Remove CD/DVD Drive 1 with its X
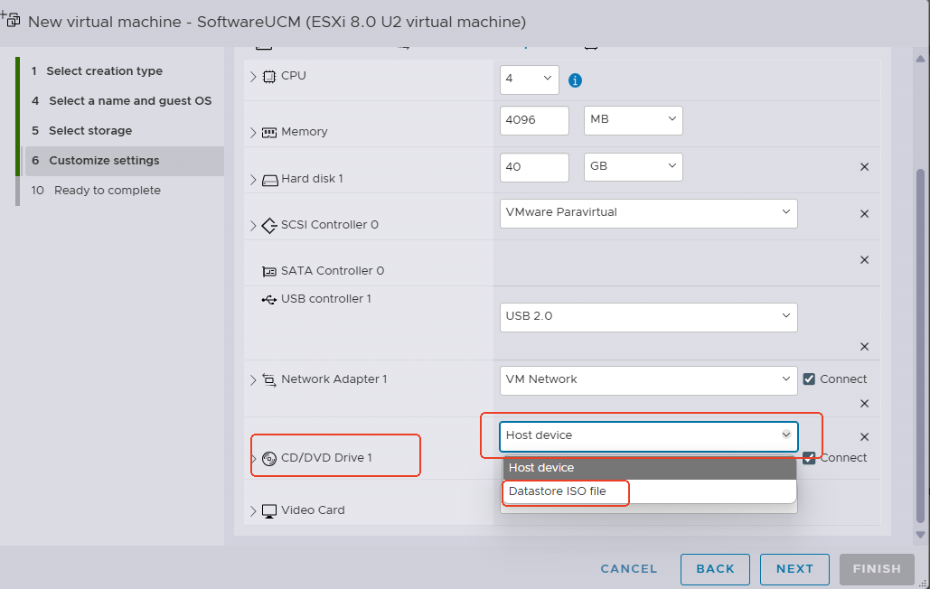This screenshot has height=589, width=930. [864, 437]
